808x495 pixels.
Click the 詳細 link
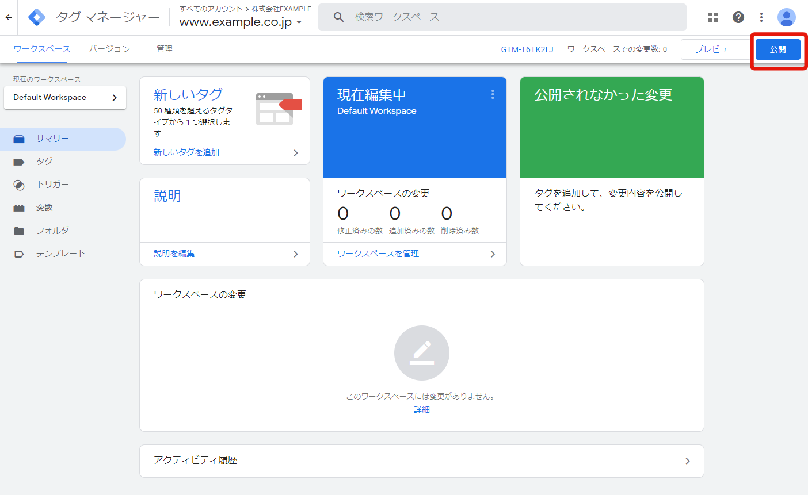tap(422, 410)
